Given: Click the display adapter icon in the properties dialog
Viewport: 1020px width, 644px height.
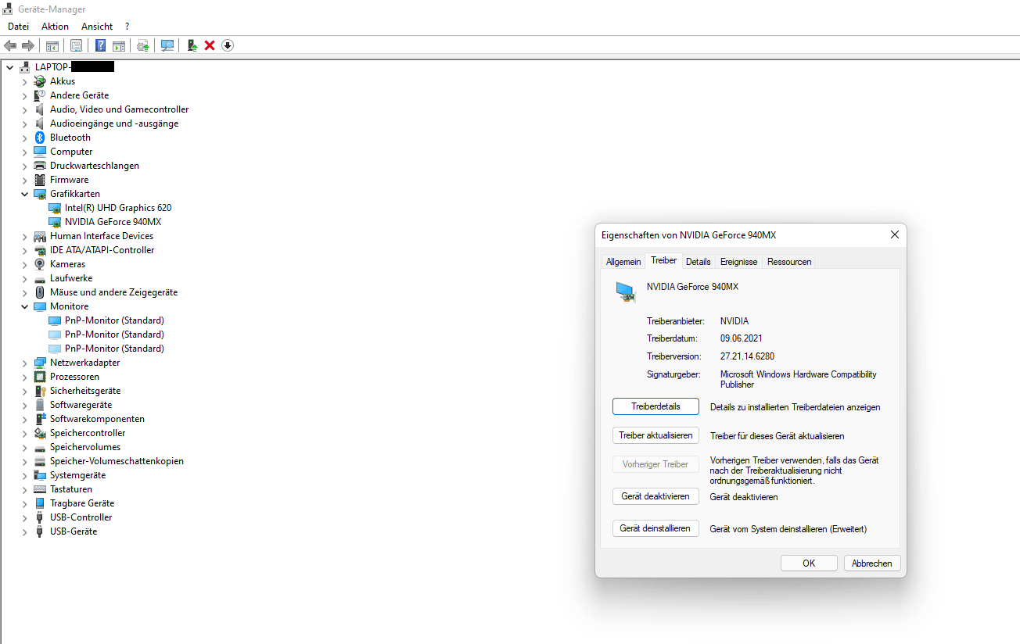Looking at the screenshot, I should [626, 292].
